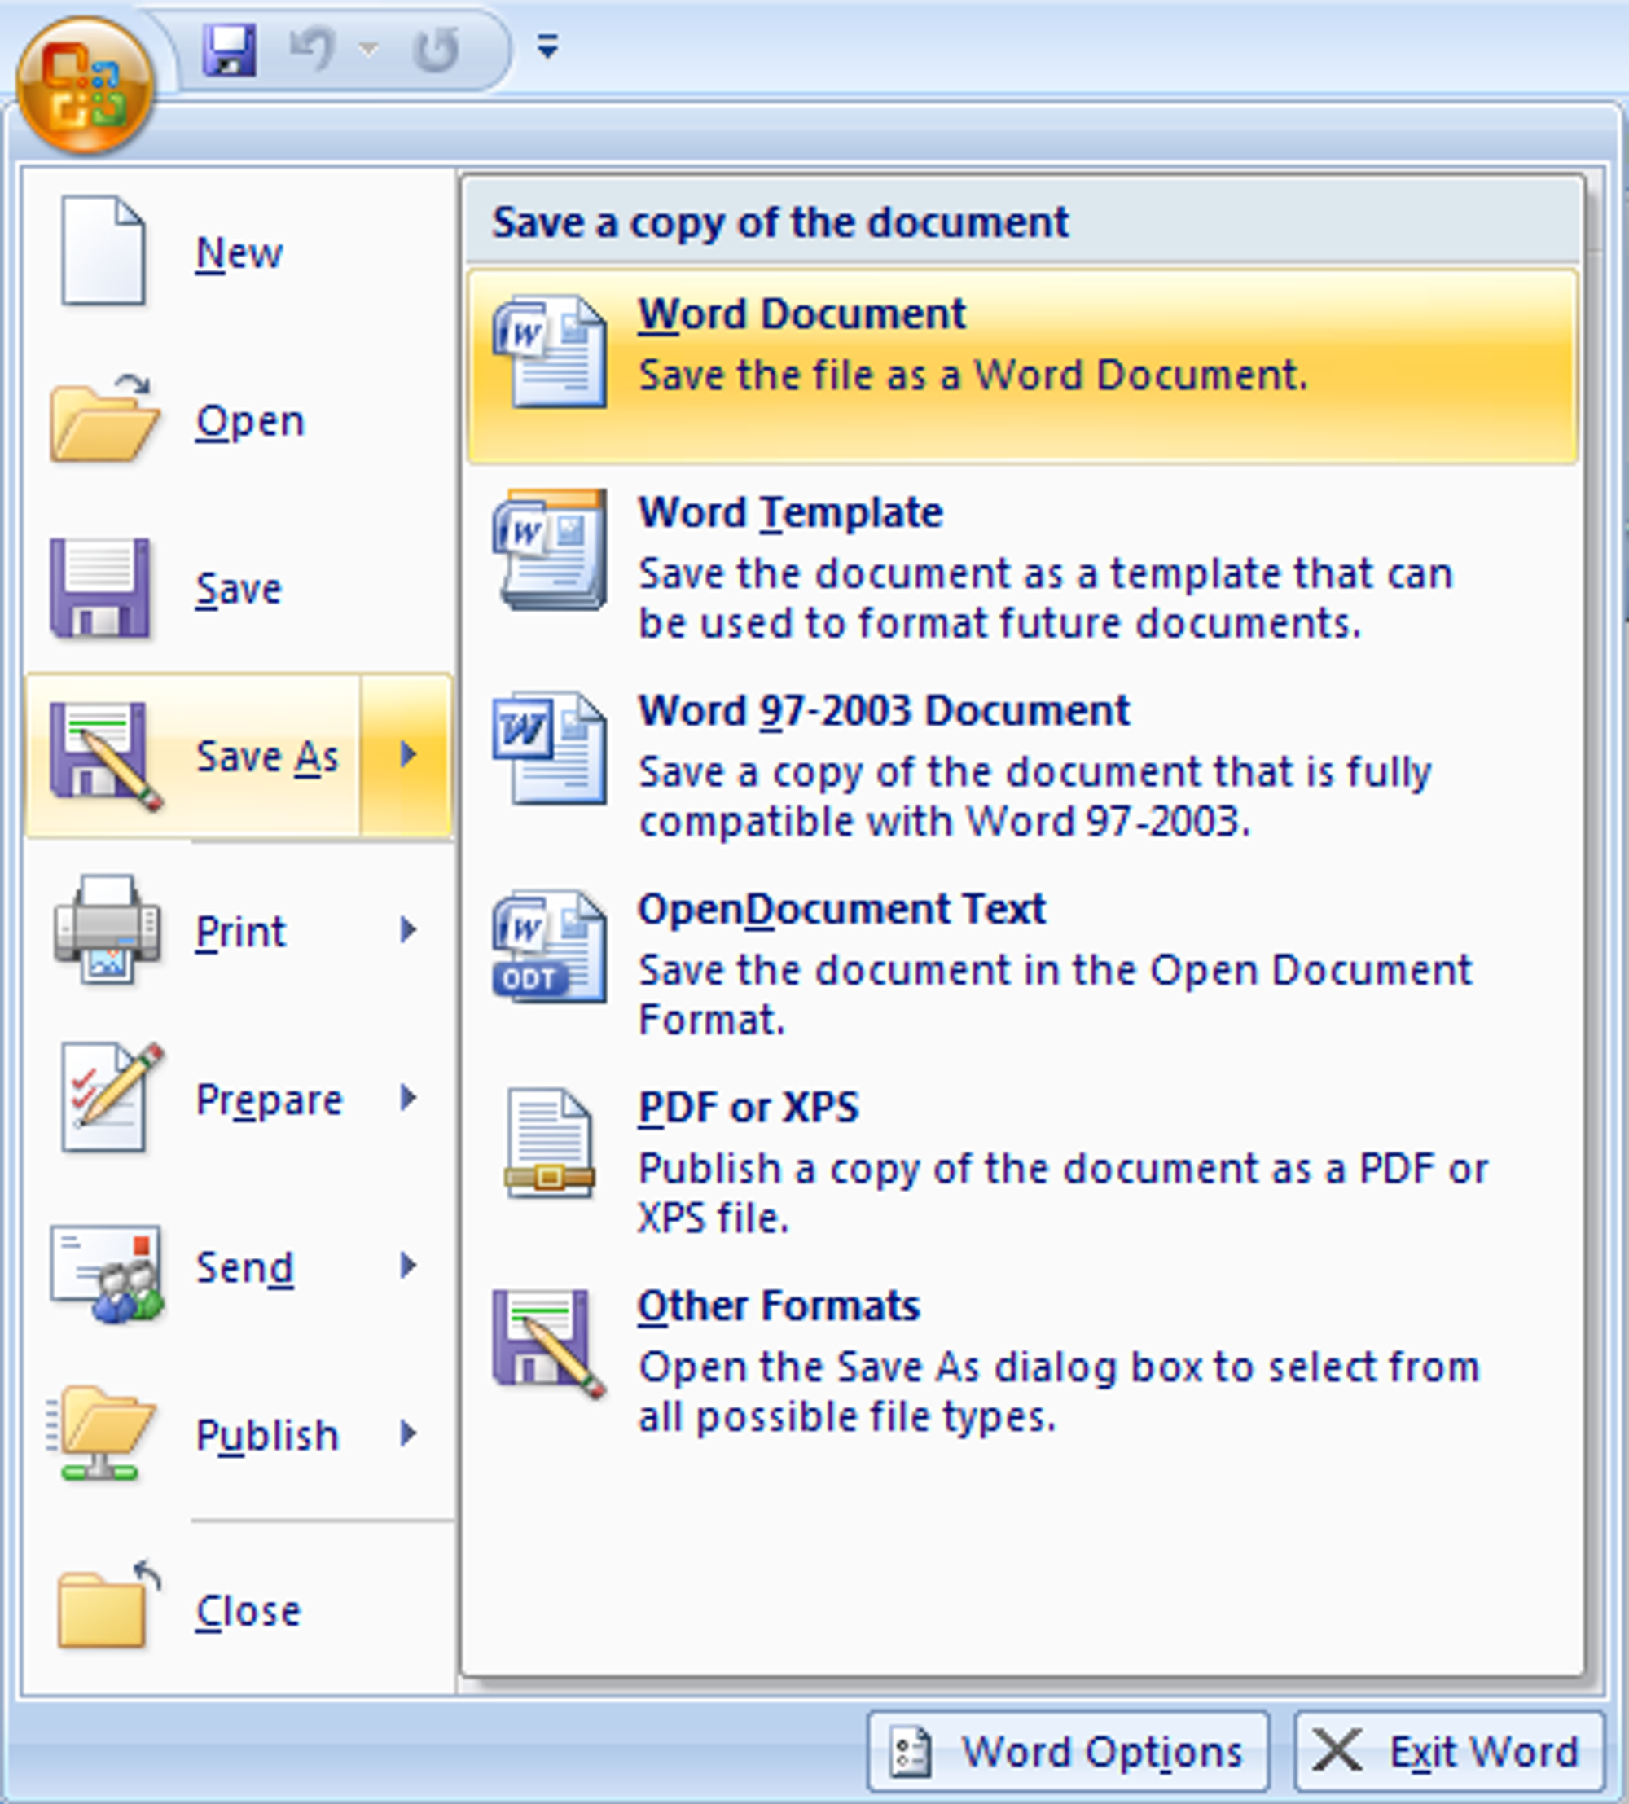1629x1804 pixels.
Task: Open Word Options
Action: [x=1068, y=1751]
